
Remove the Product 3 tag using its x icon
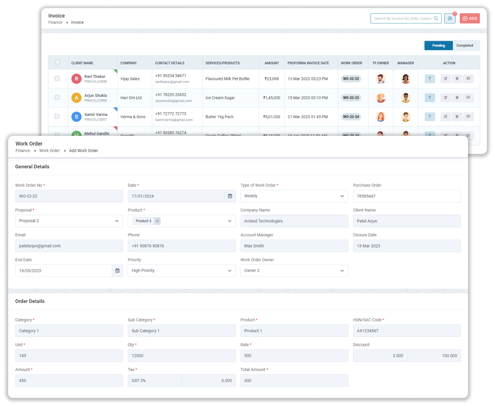pyautogui.click(x=157, y=221)
